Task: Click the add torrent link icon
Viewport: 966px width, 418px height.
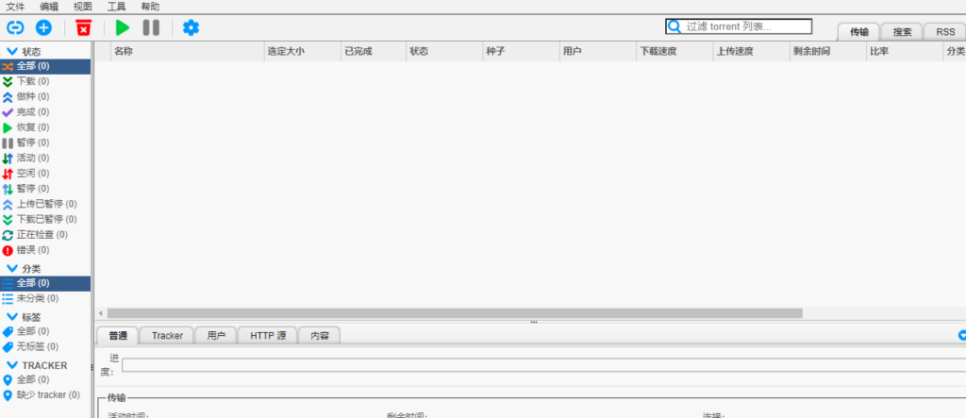Action: pos(15,28)
